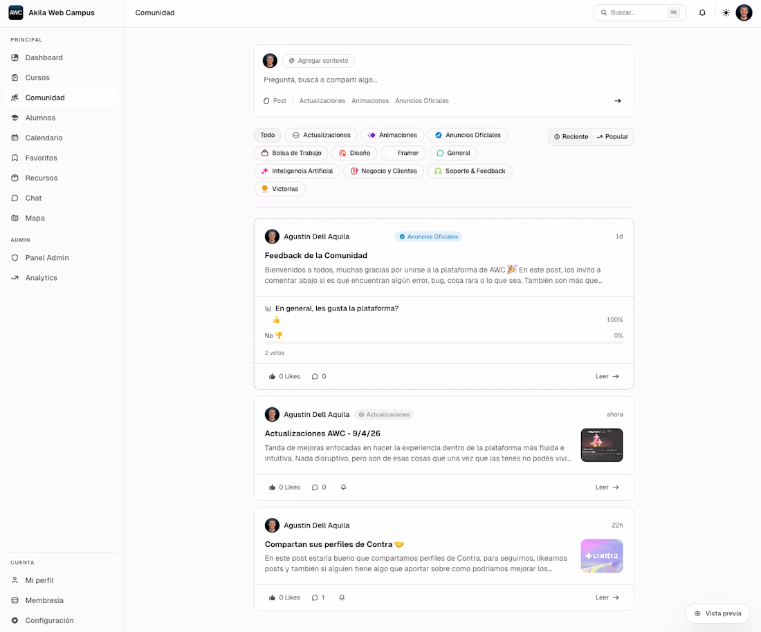Open Mapa in the sidebar
The width and height of the screenshot is (761, 632).
click(x=61, y=219)
